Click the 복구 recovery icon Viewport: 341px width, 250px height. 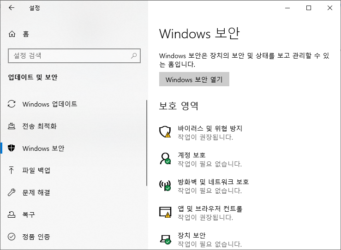[12, 214]
